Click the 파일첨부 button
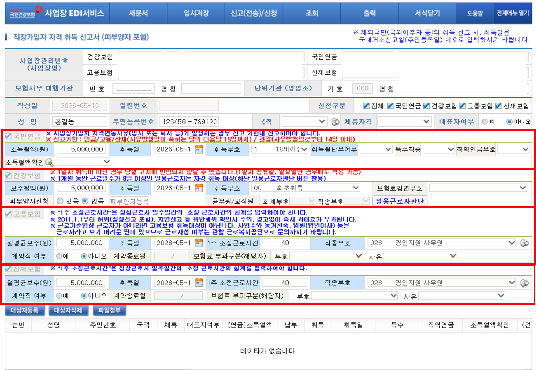The image size is (536, 370). (109, 310)
